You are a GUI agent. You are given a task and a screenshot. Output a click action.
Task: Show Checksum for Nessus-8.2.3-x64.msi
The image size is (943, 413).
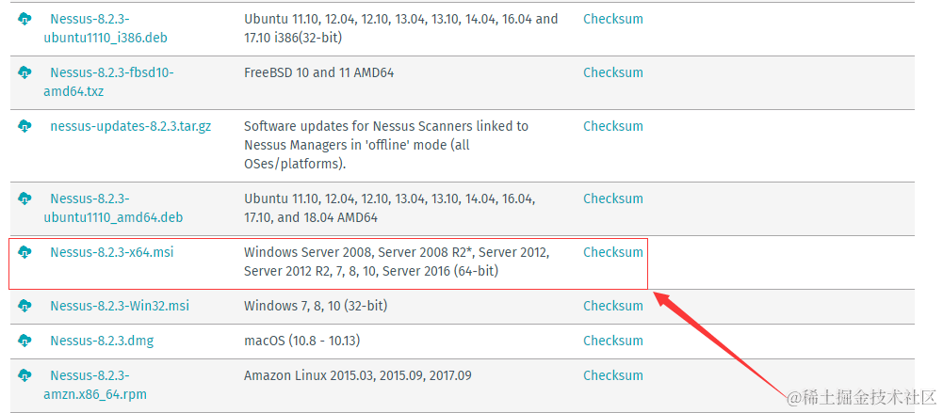[613, 252]
